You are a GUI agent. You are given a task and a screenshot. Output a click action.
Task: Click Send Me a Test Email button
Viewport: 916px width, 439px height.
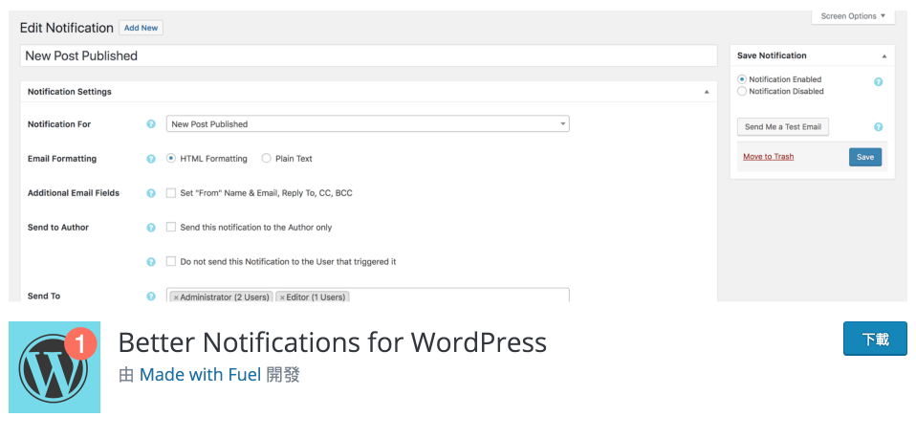783,127
